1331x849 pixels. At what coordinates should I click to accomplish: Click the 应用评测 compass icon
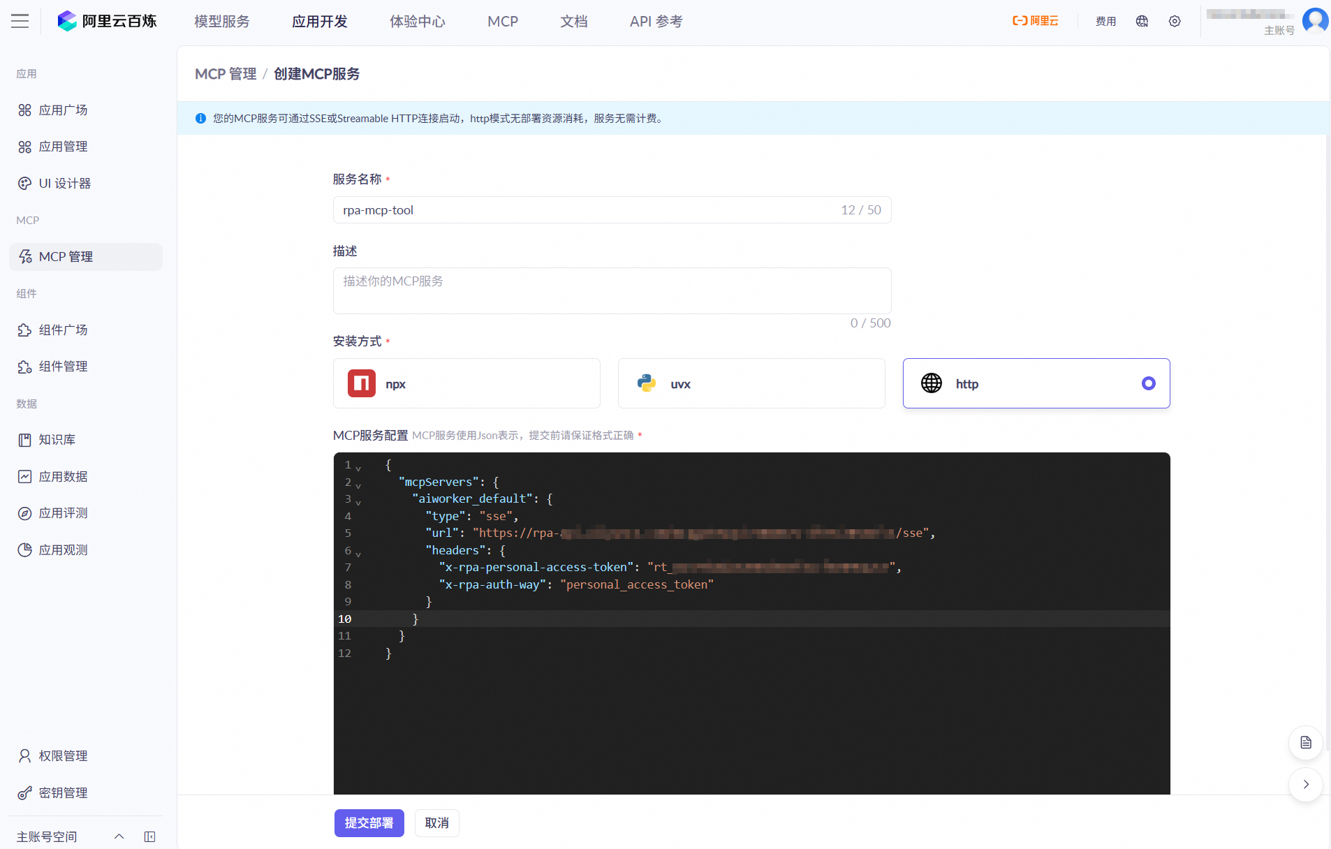click(x=25, y=513)
